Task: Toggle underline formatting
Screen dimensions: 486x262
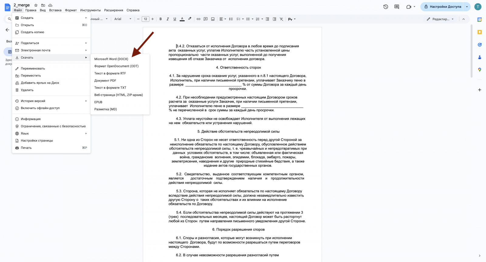Action: point(175,19)
